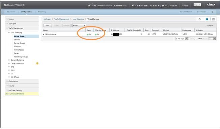Click the Logout button
220x129 pixels.
pos(197,5)
